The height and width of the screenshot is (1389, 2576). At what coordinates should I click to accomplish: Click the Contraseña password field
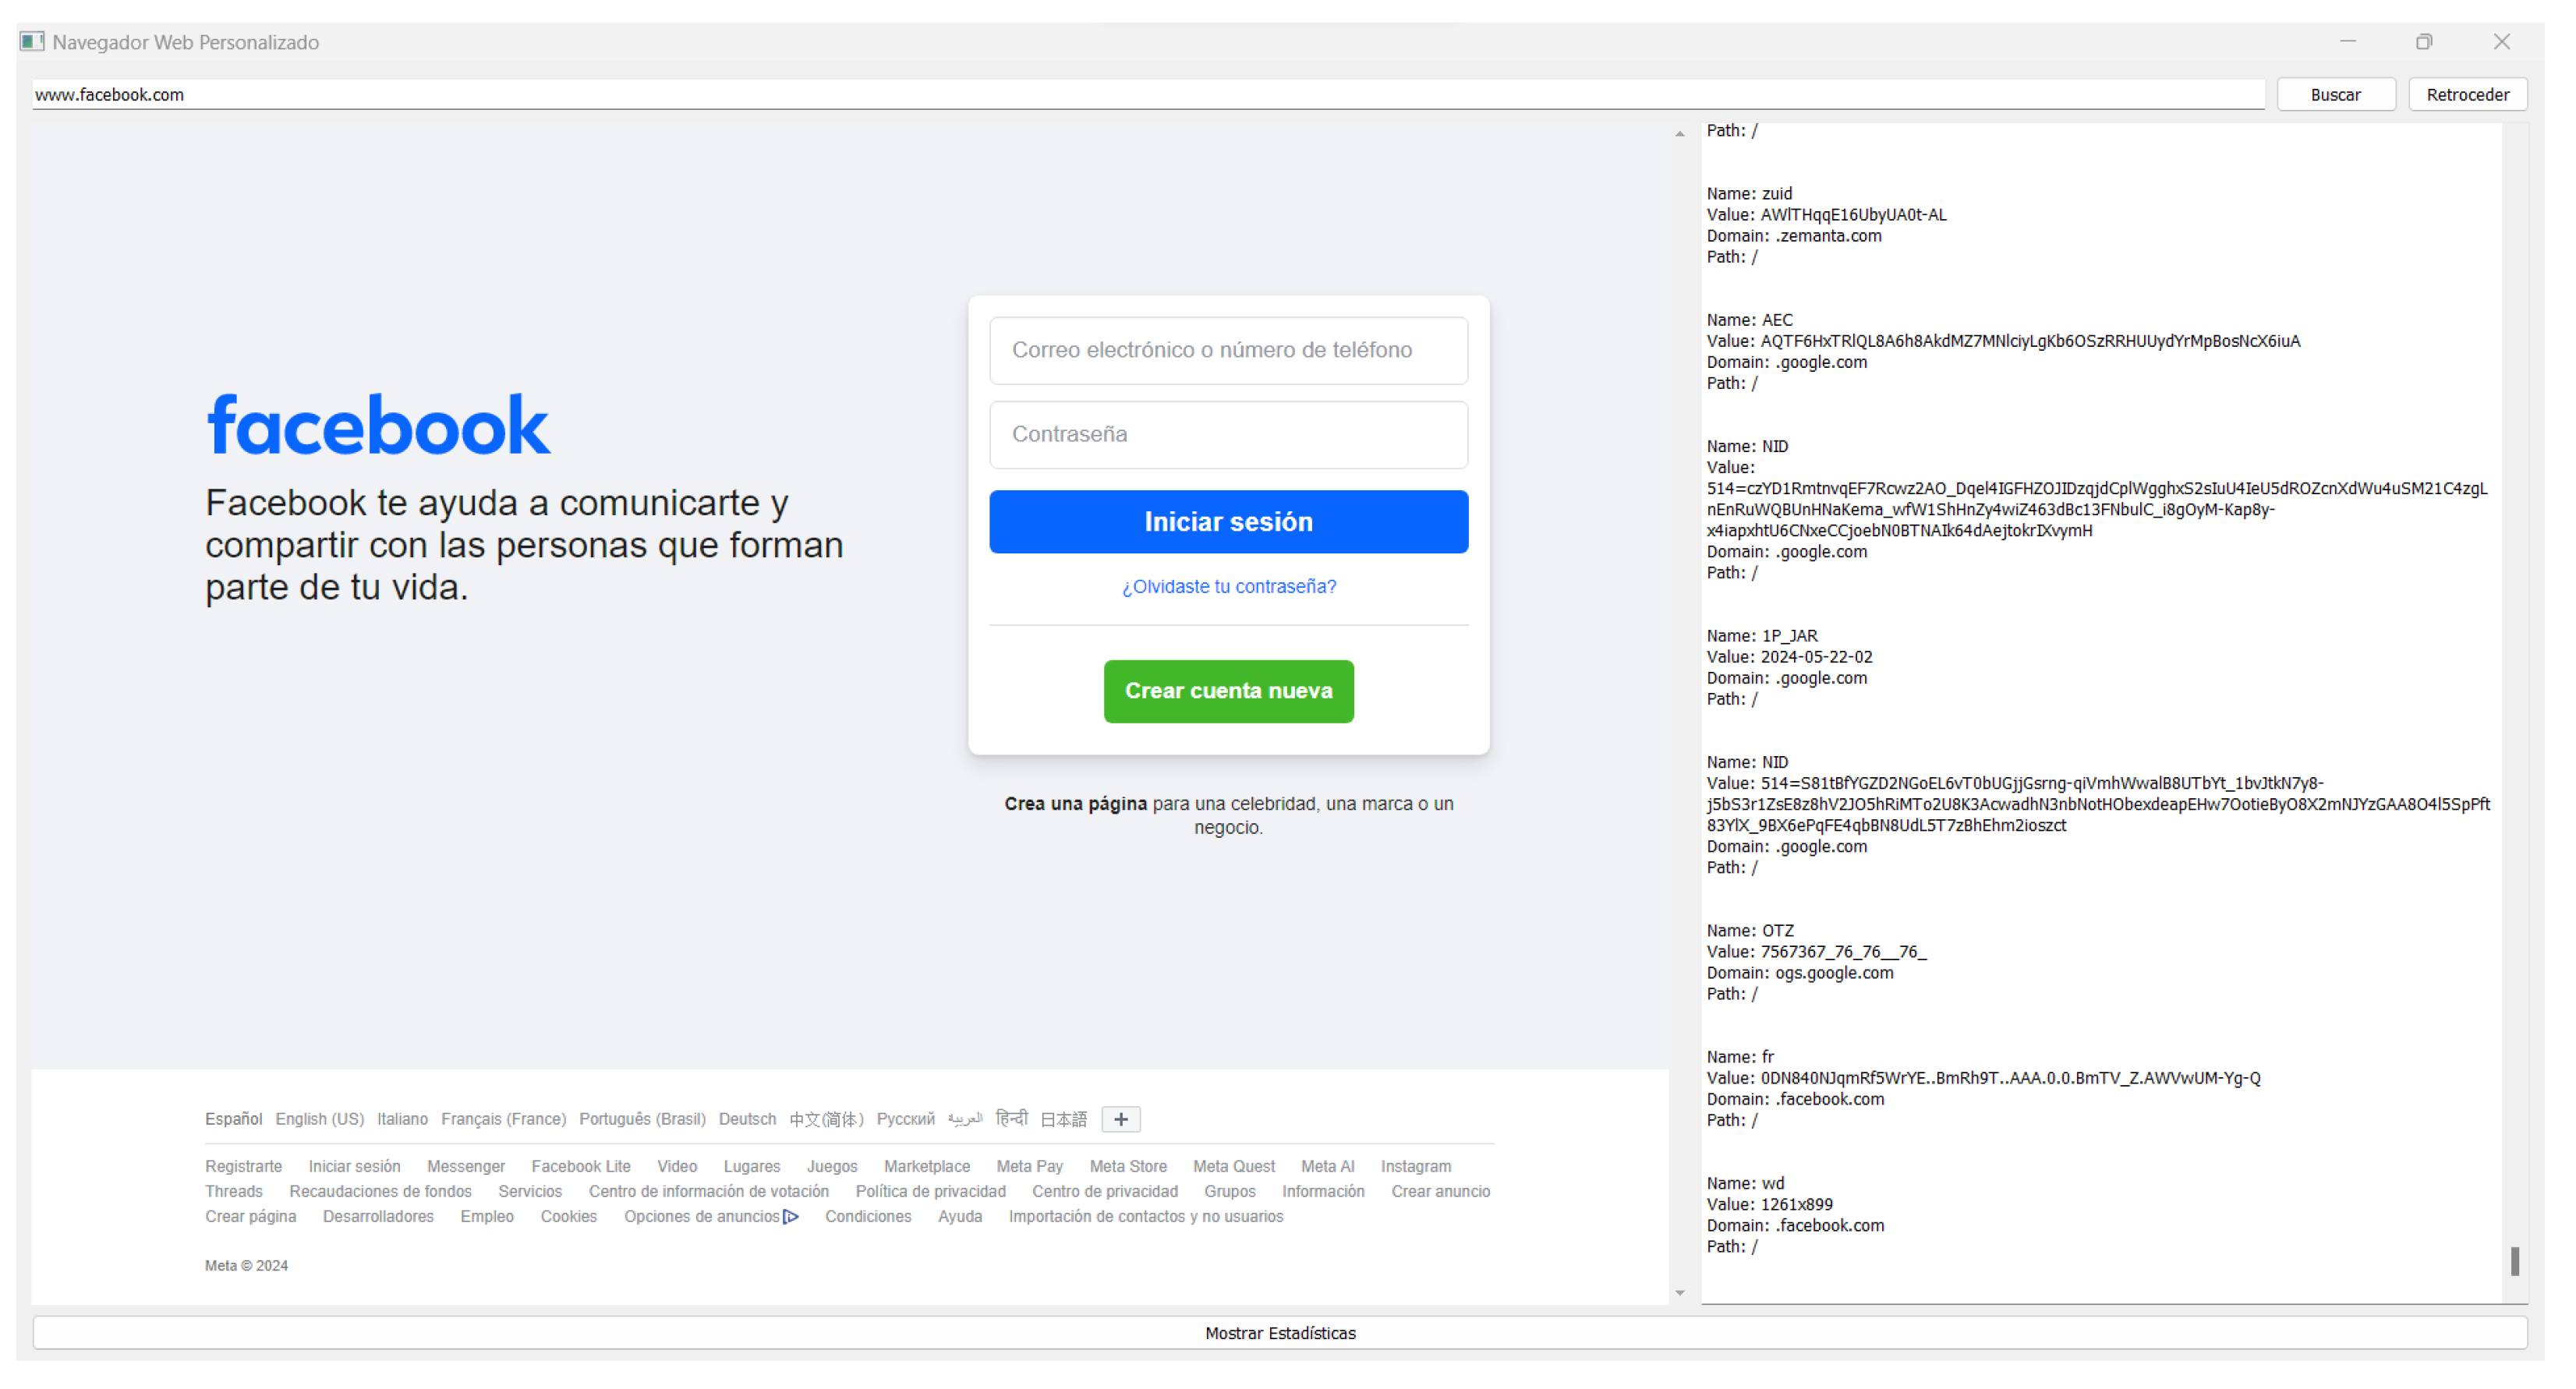pyautogui.click(x=1228, y=435)
